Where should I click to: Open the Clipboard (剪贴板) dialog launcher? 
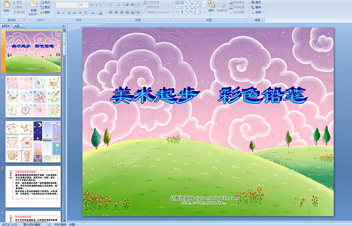point(25,20)
